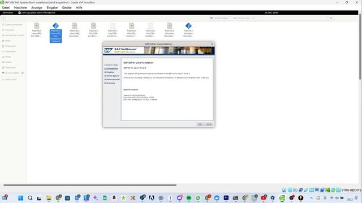Open the Datei menu in VirtualBox
362x203 pixels.
6,7
